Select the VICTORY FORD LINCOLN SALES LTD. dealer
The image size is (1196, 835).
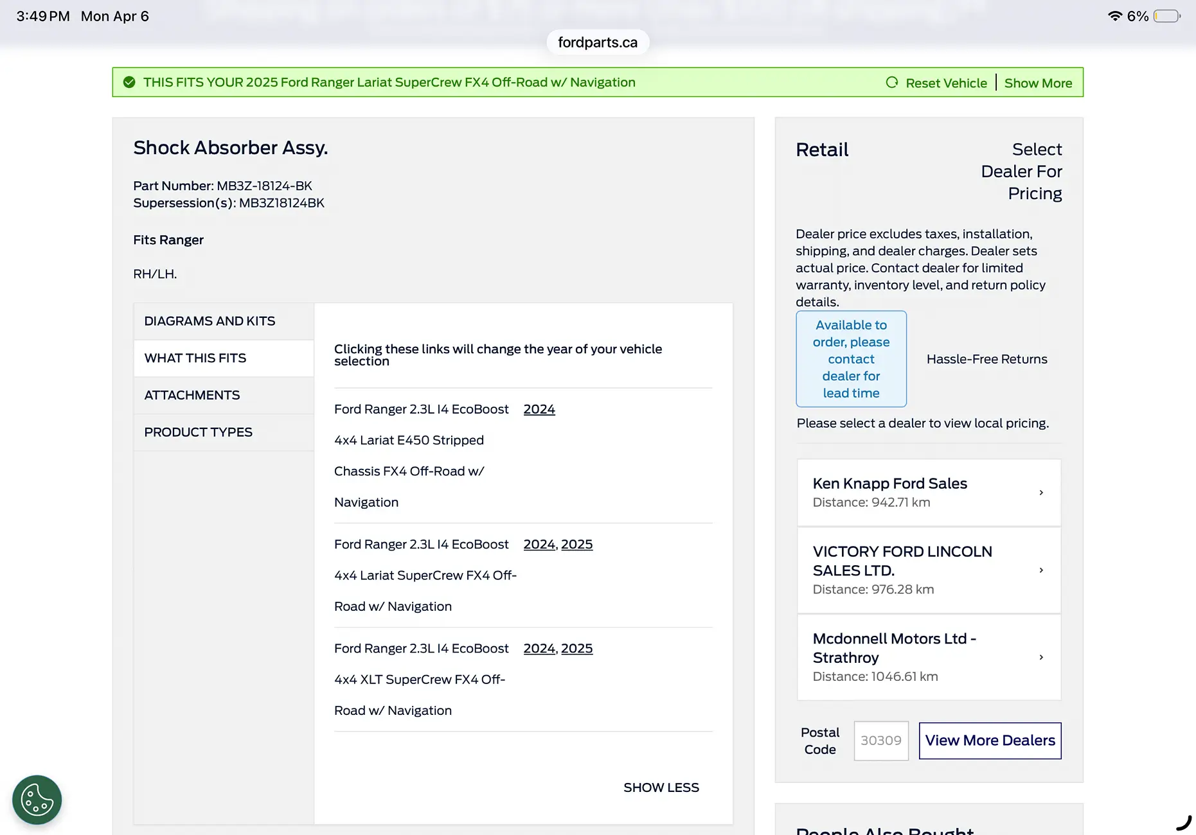coord(929,570)
